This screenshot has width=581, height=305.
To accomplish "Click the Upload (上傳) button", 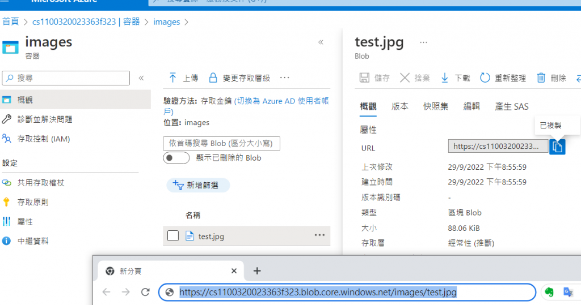I will [183, 78].
